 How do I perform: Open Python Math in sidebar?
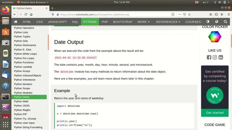[21, 101]
